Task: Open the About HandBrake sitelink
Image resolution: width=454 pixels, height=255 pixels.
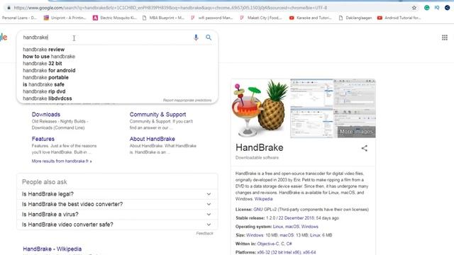Action: pos(153,139)
